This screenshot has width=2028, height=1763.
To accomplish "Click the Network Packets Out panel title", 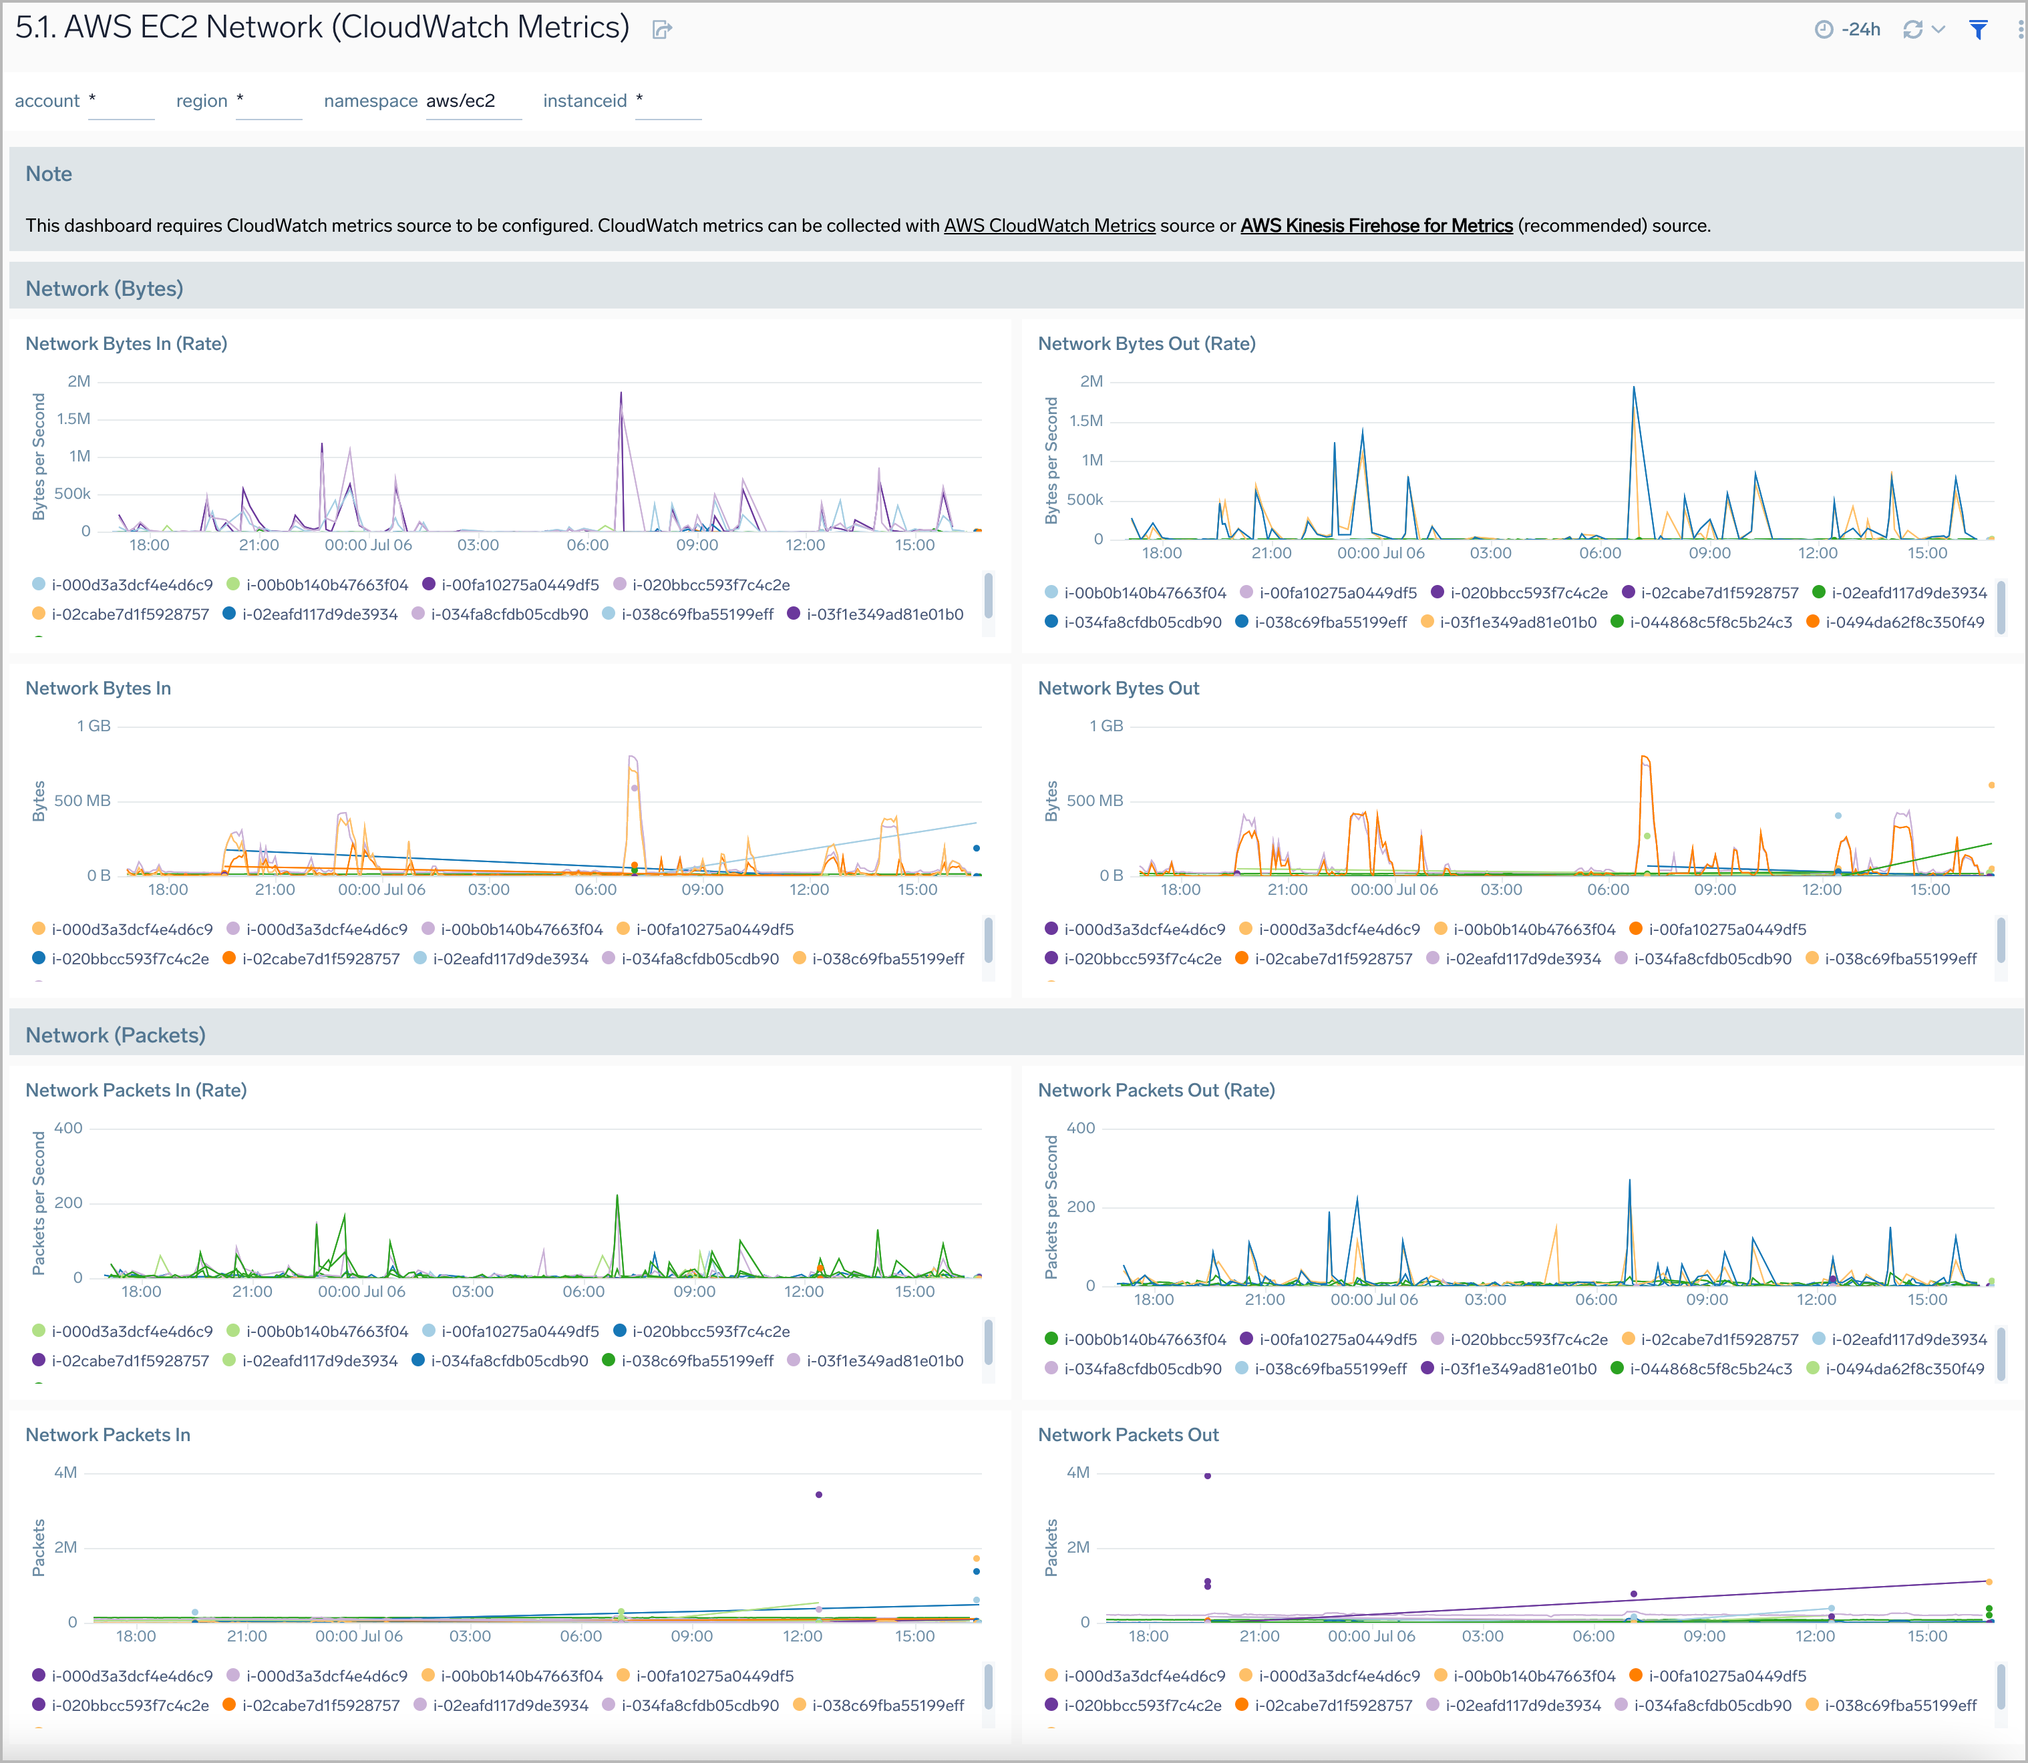I will coord(1129,1434).
